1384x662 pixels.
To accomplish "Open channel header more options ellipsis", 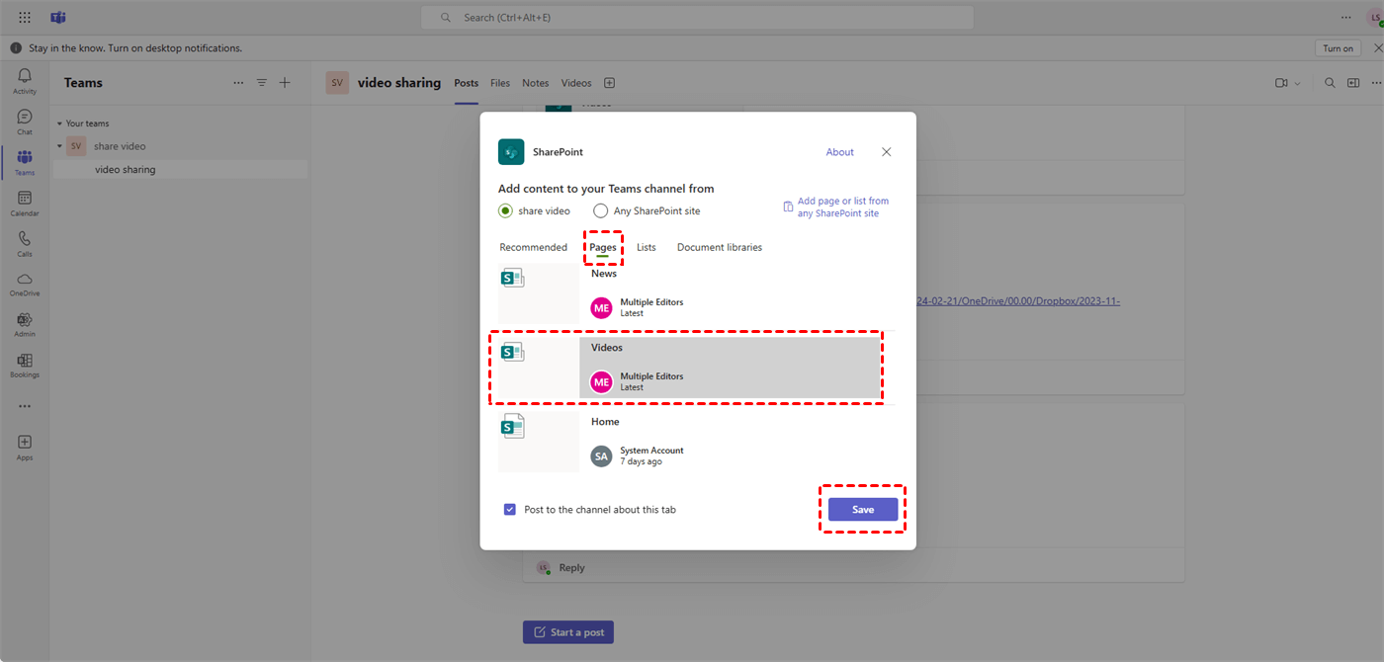I will coord(1376,83).
